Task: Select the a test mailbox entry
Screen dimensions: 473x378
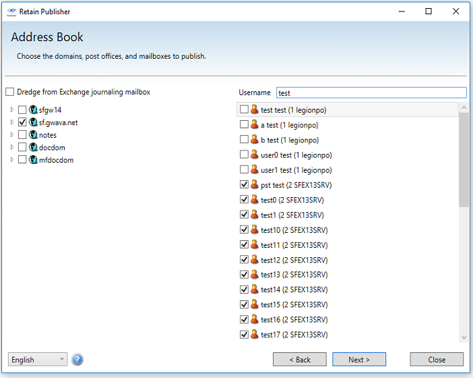Action: (289, 125)
